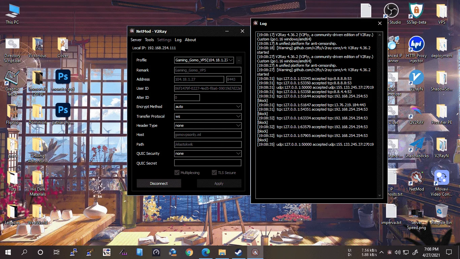The height and width of the screenshot is (259, 460).
Task: Open the Windows Start menu
Action: click(x=8, y=252)
